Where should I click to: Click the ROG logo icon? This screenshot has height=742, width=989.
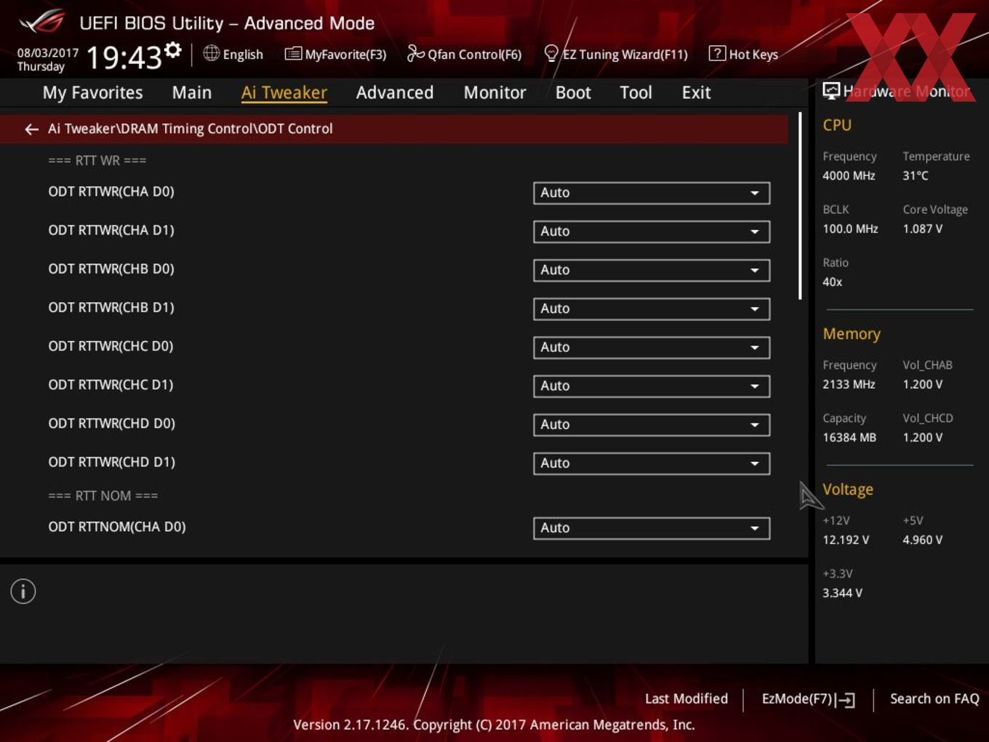pyautogui.click(x=42, y=22)
